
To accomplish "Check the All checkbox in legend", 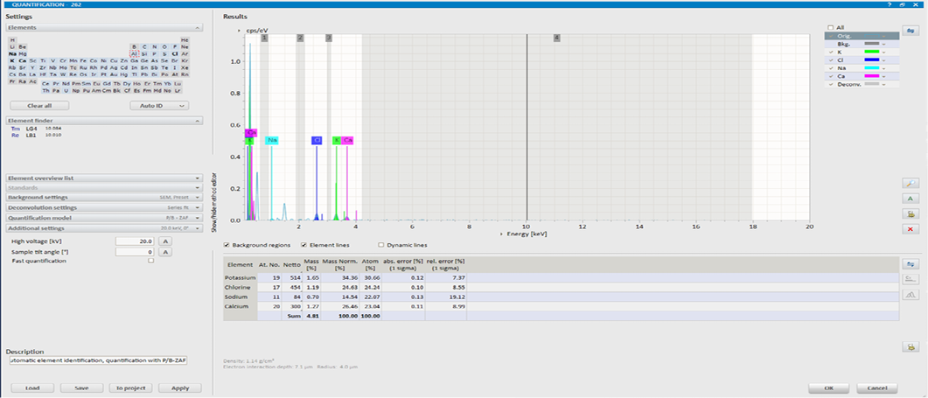I will 831,27.
